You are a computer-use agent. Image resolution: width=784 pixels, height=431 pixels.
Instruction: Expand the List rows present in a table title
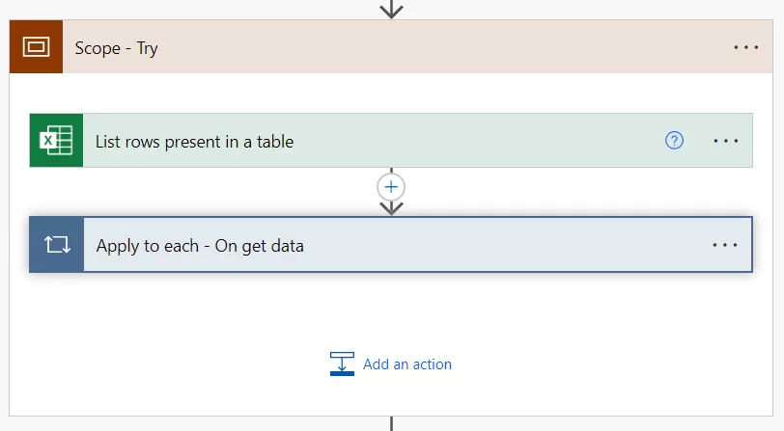coord(194,141)
